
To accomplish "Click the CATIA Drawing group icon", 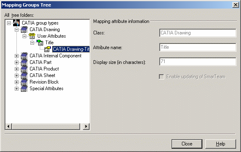I will [x=24, y=29].
